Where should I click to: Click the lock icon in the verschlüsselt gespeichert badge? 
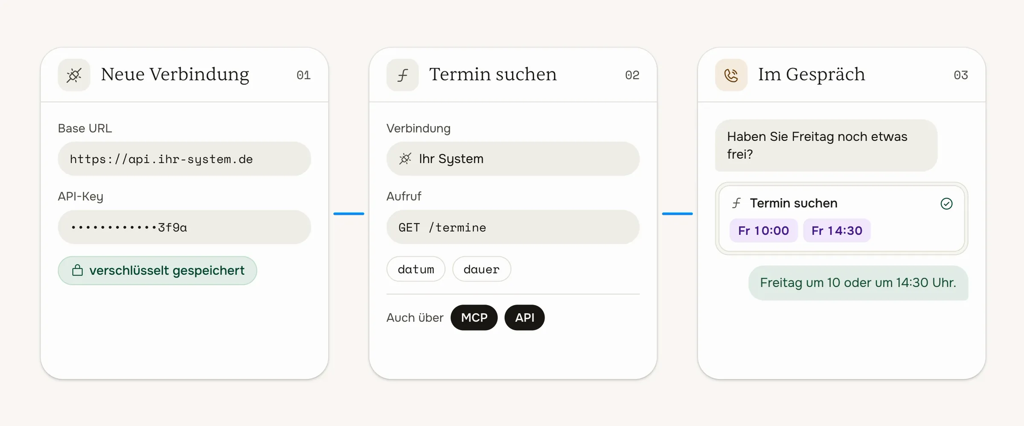coord(77,271)
